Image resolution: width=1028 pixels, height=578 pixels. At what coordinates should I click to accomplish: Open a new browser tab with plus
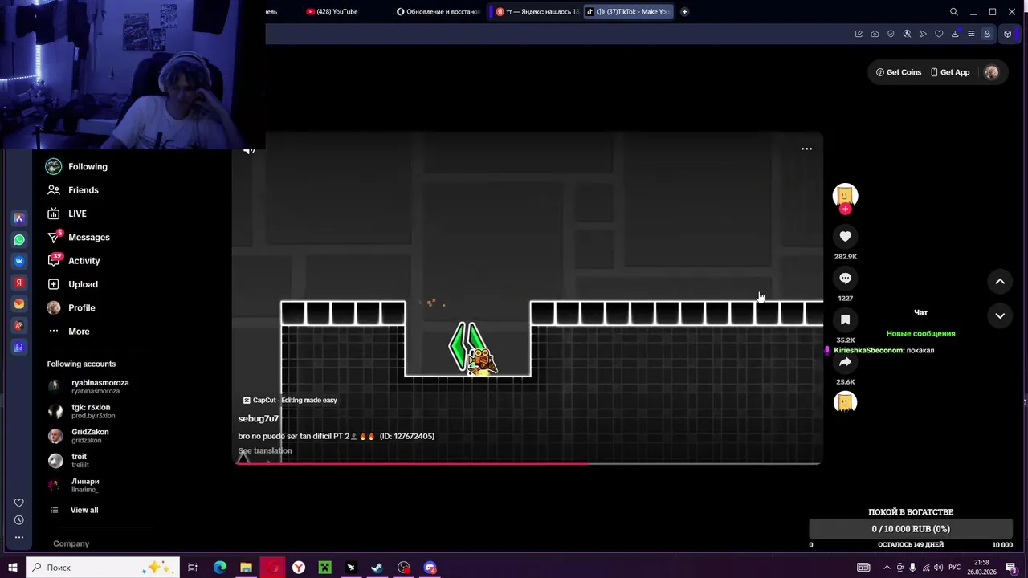(684, 11)
